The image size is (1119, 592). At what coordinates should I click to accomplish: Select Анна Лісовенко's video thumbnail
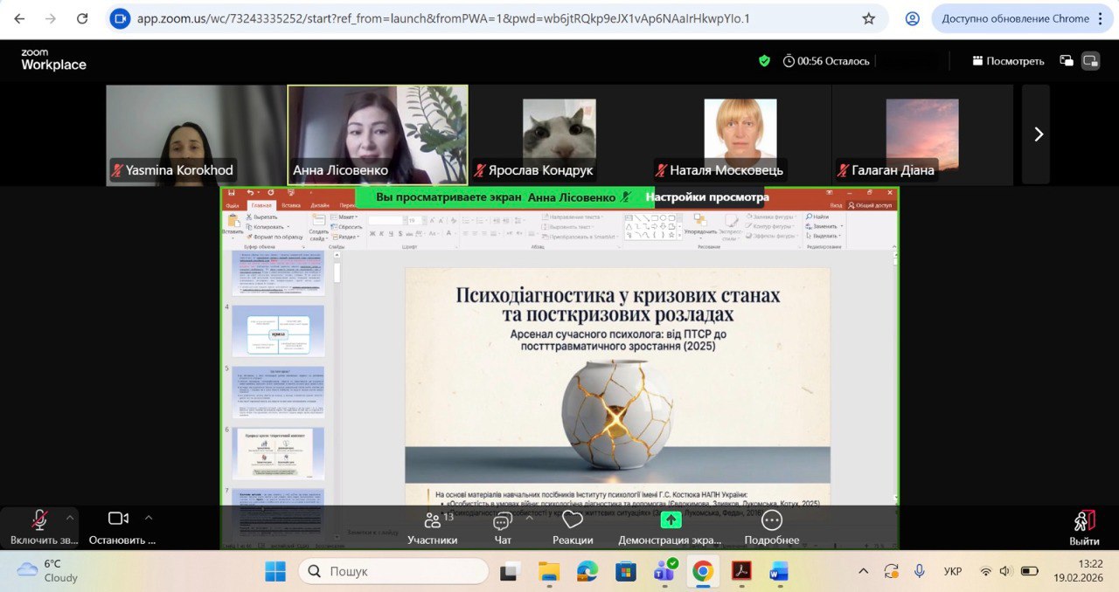[x=378, y=134]
